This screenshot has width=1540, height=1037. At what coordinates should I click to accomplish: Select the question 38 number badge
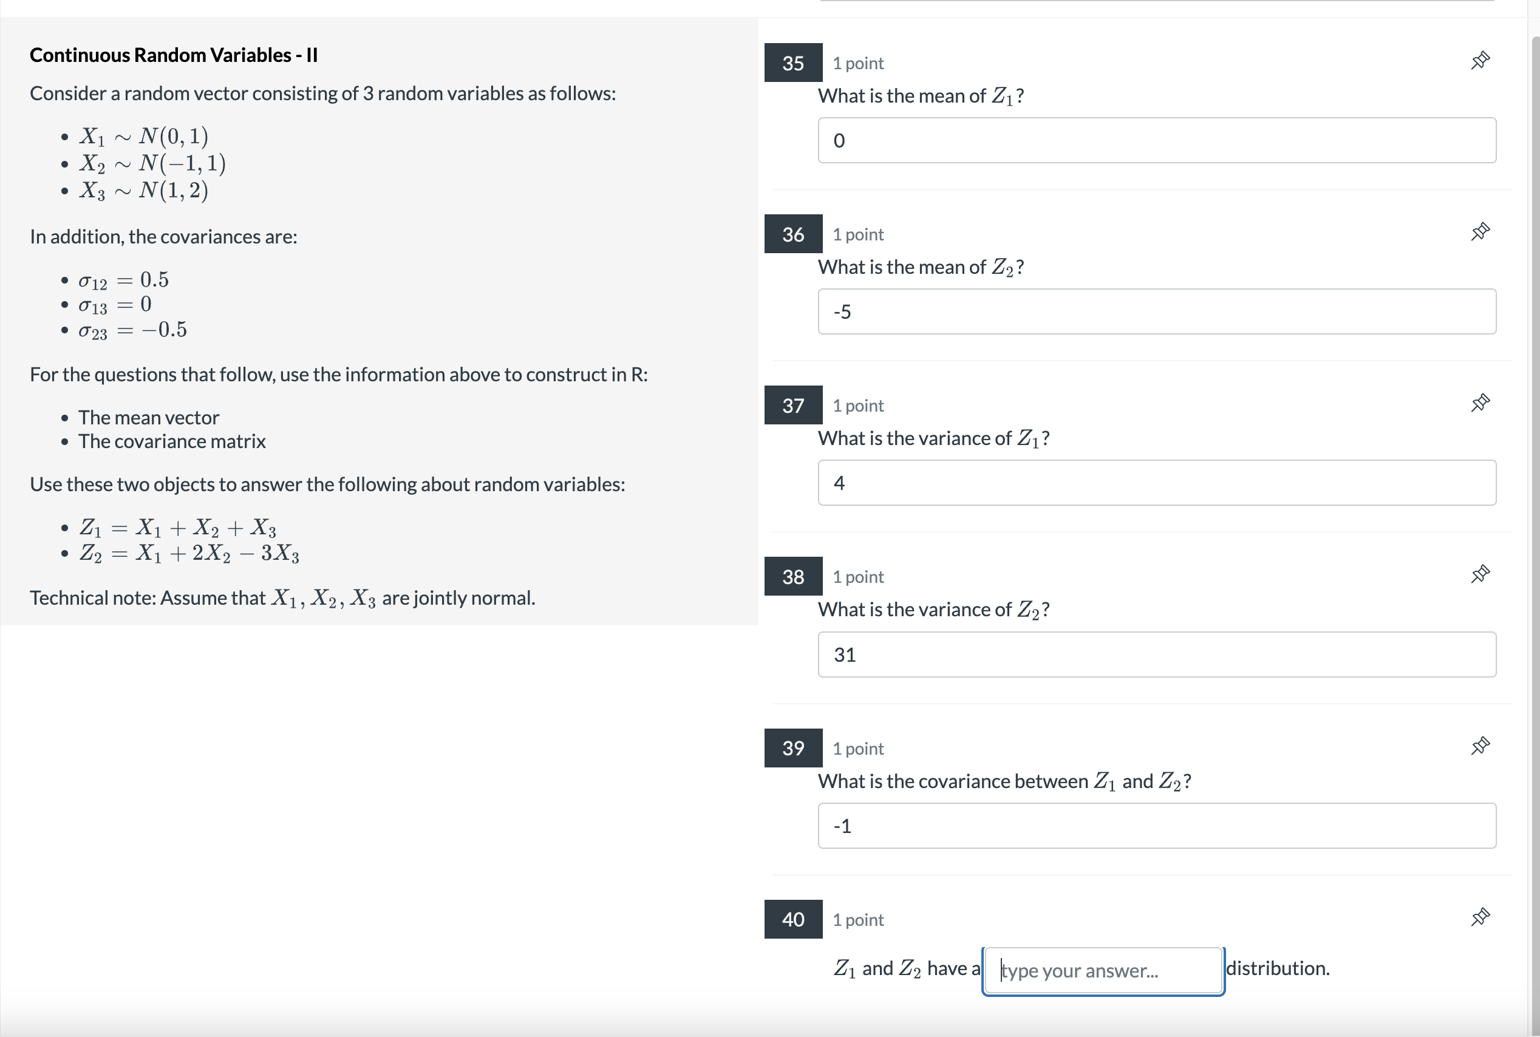792,577
